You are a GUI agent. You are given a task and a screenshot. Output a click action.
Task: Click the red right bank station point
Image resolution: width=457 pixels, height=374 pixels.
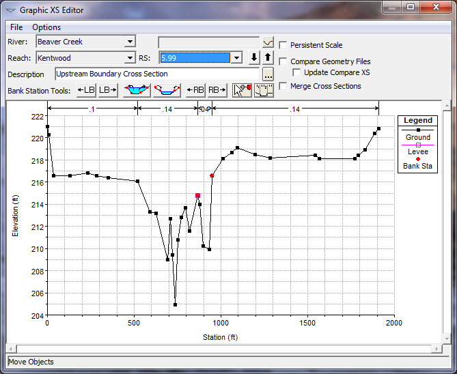point(212,175)
